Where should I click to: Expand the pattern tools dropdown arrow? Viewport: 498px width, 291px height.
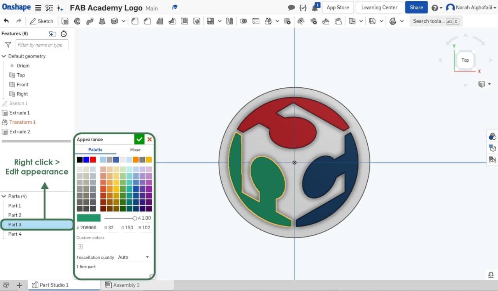pyautogui.click(x=220, y=21)
